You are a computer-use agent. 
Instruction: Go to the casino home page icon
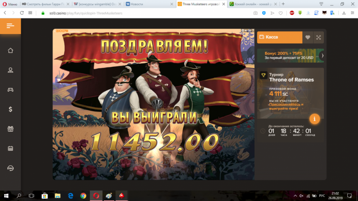coord(10,50)
